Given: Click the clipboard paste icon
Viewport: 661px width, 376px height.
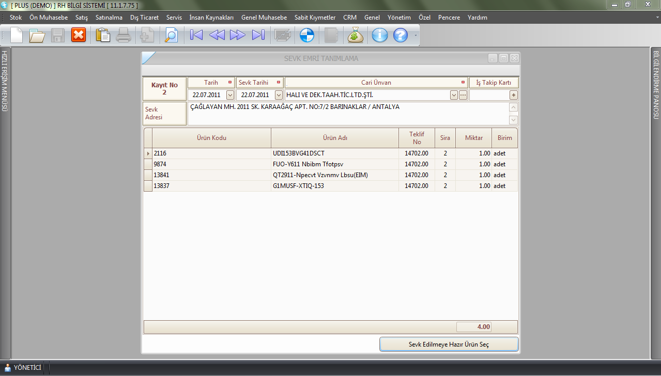Looking at the screenshot, I should click(x=103, y=35).
